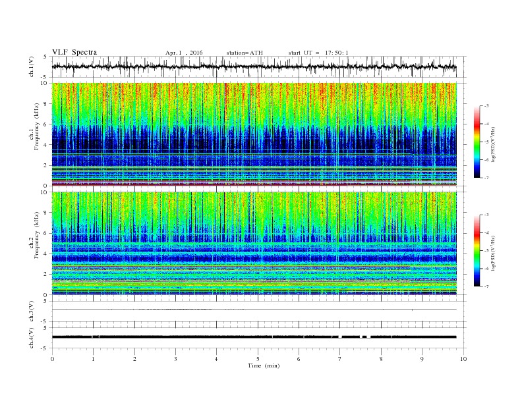Click the ch.1 spectrogram panel
Screen dimensions: 522x403
point(254,134)
